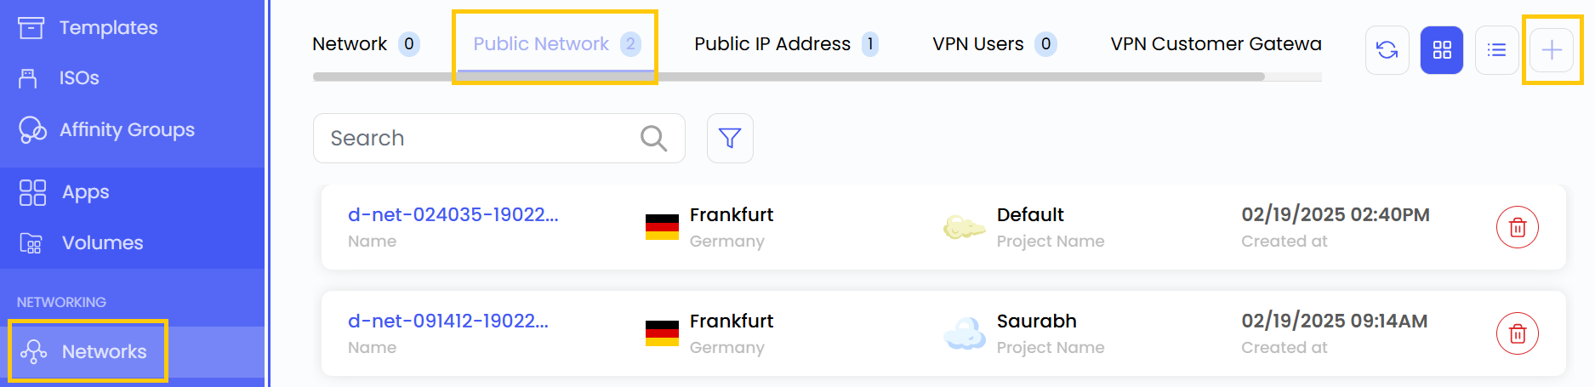Switch to grid card view
The width and height of the screenshot is (1595, 387).
[1442, 50]
